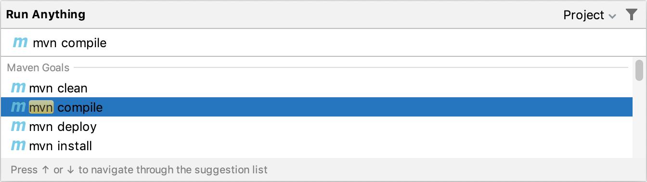Click the Maven icon beside mvn deploy
Image resolution: width=647 pixels, height=182 pixels.
coord(18,127)
